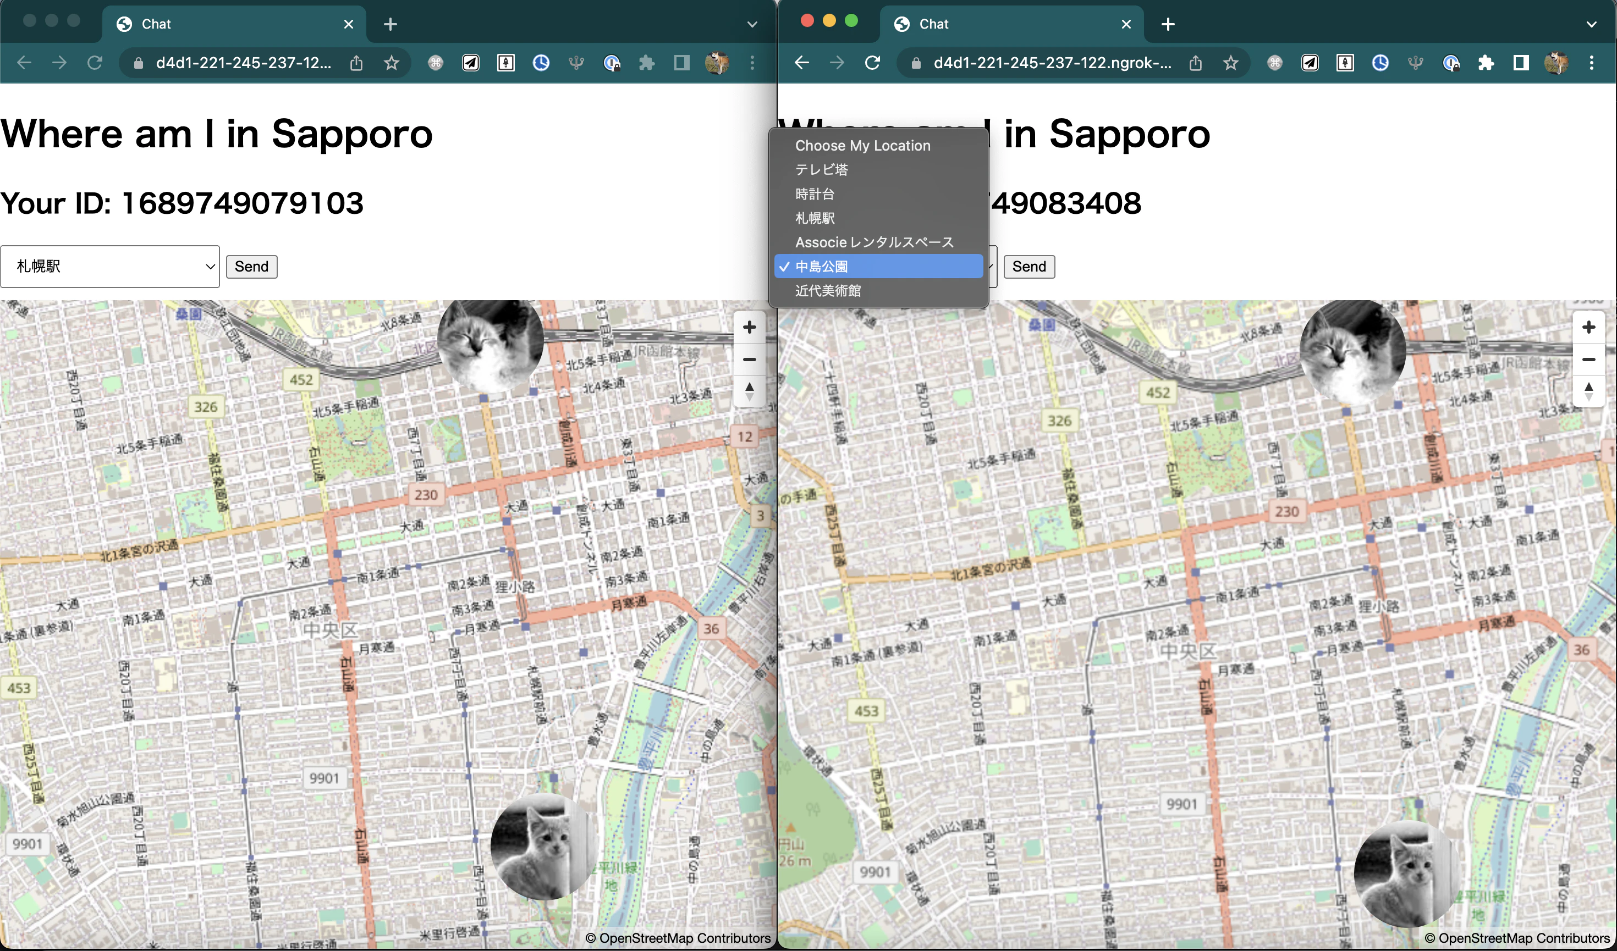The width and height of the screenshot is (1617, 951).
Task: Toggle side panel icon in right window
Action: 1520,62
